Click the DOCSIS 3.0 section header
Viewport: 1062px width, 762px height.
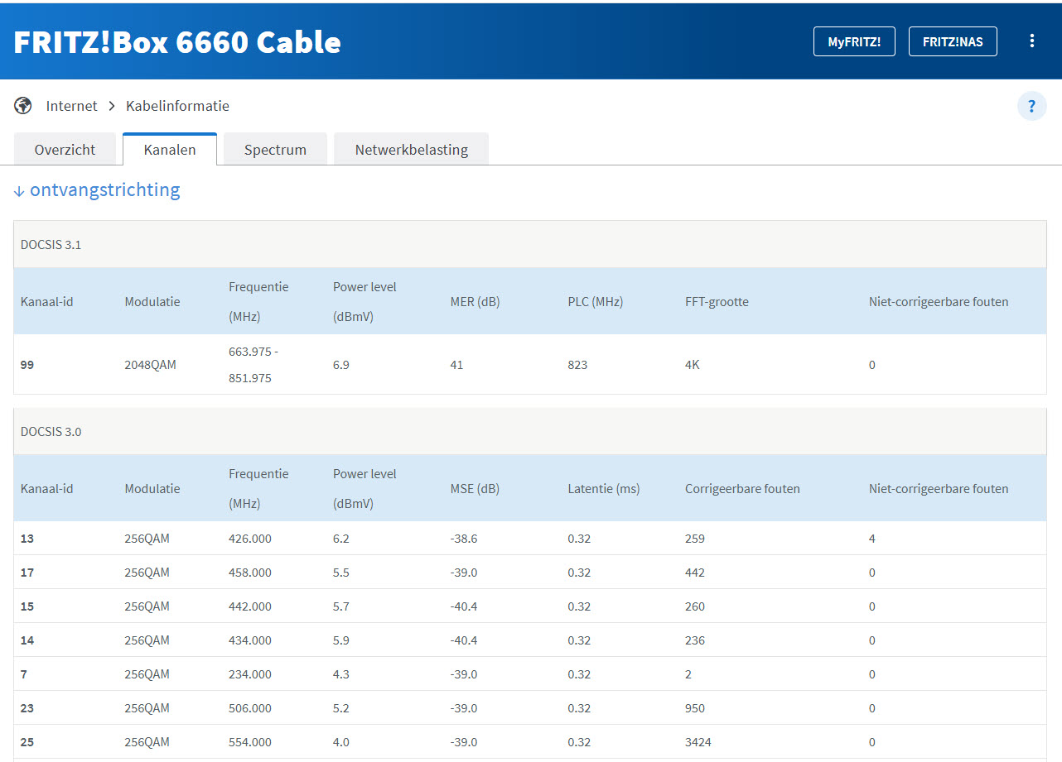tap(51, 432)
